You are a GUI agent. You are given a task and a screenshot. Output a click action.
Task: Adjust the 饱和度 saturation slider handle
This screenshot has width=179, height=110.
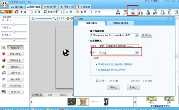point(14,39)
